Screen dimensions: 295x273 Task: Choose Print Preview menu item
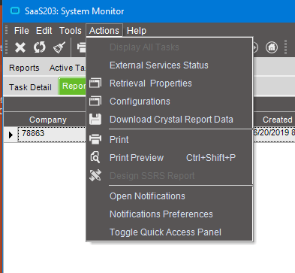[170, 158]
